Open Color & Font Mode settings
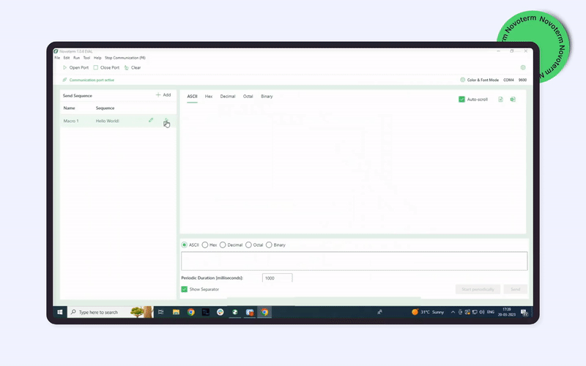The height and width of the screenshot is (366, 586). pos(479,80)
